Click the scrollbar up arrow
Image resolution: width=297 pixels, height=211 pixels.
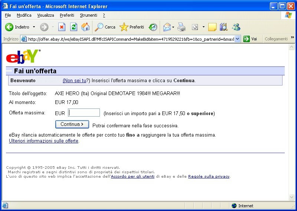coord(291,47)
